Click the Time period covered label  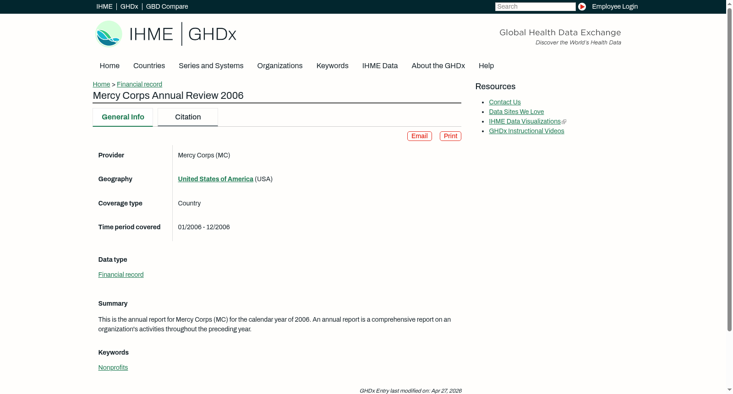129,227
